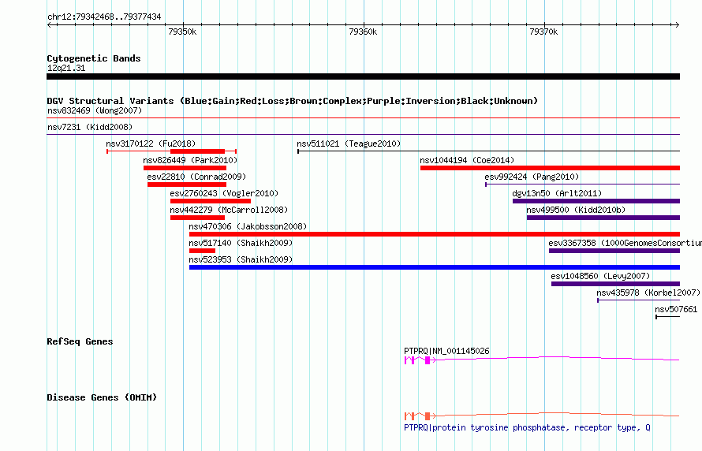702x451 pixels.
Task: Click the 79360k ruler tick label
Action: [363, 32]
